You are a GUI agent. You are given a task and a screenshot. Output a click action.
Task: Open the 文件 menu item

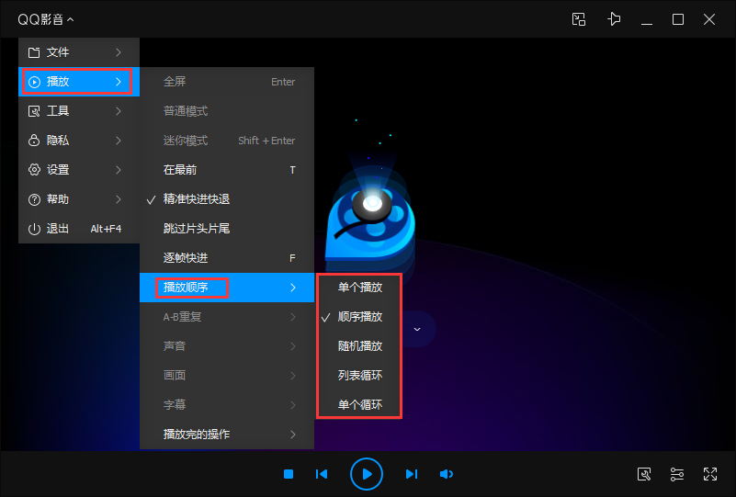[x=79, y=52]
